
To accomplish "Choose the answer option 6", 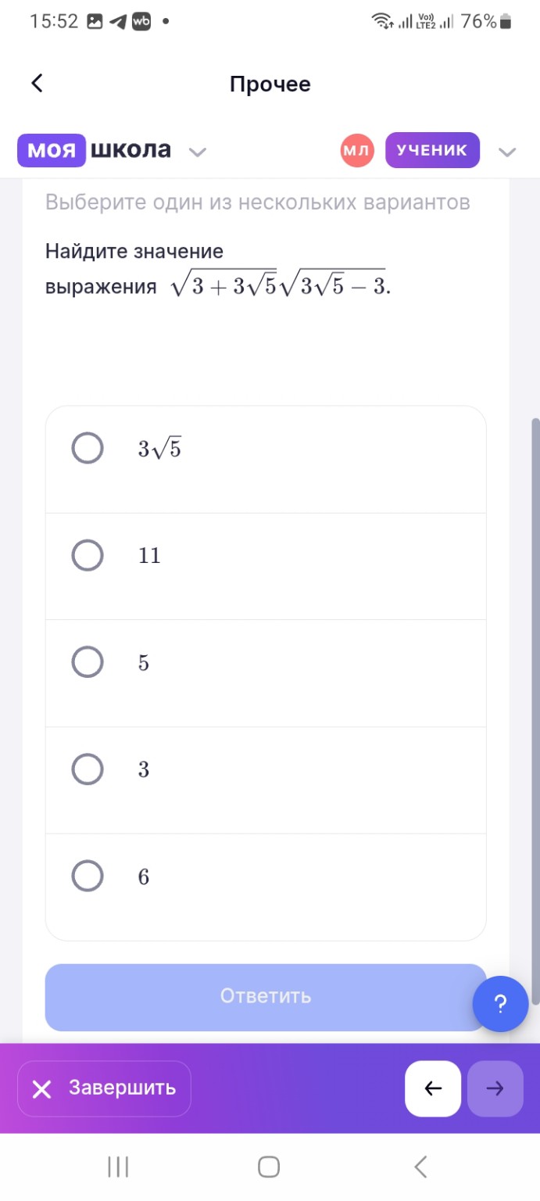I will click(x=88, y=877).
